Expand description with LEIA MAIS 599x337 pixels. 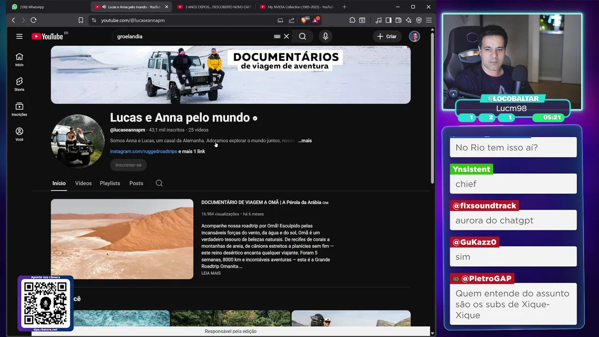(211, 273)
